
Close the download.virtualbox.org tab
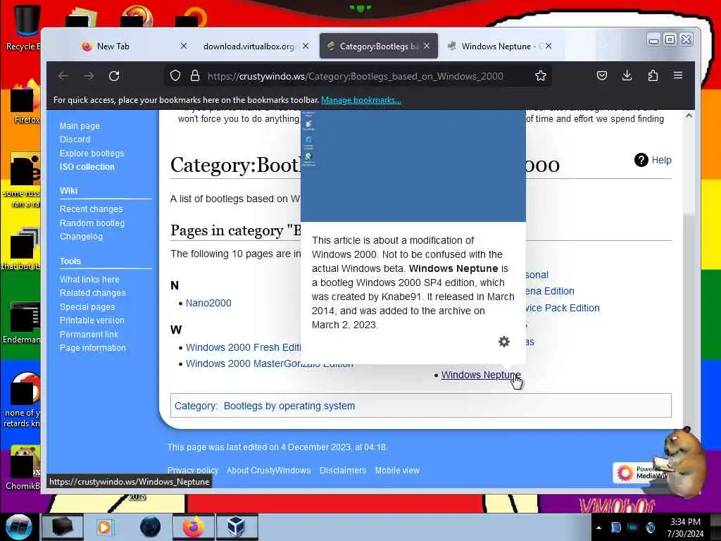tap(306, 46)
